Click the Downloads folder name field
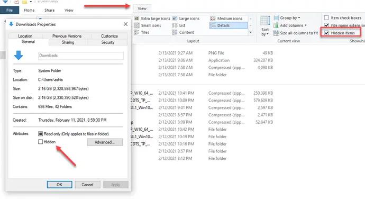The width and height of the screenshot is (365, 200). 81,56
